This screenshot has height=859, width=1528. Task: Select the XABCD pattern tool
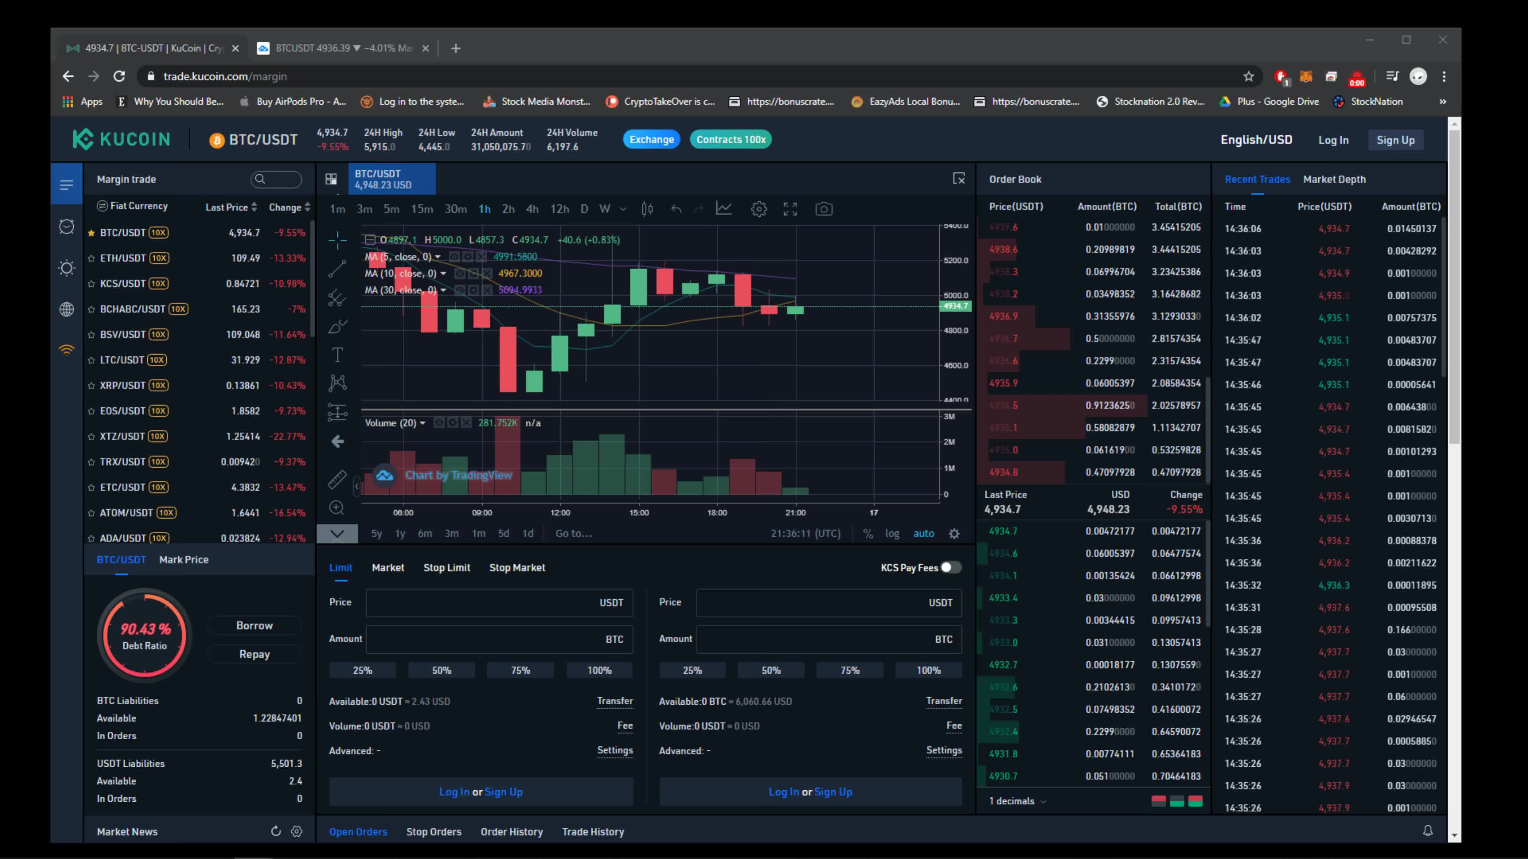click(x=337, y=383)
